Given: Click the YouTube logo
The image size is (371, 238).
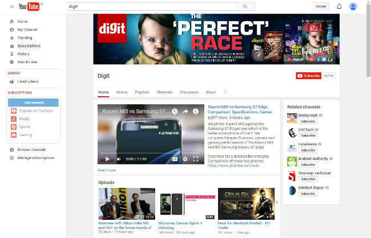Looking at the screenshot, I should (29, 7).
